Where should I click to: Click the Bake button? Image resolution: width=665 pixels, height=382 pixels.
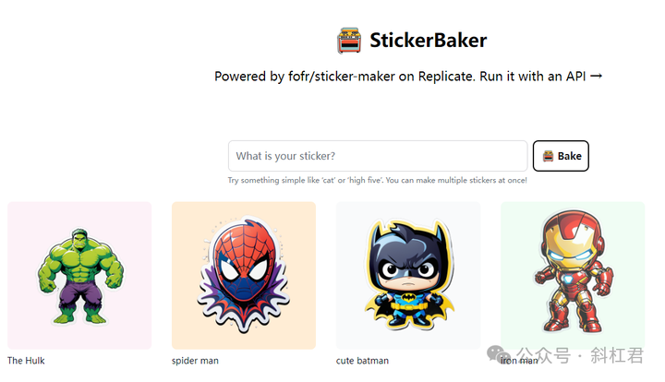point(561,156)
